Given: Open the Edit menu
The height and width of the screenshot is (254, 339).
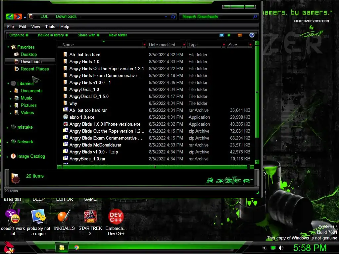Looking at the screenshot, I should [x=23, y=26].
